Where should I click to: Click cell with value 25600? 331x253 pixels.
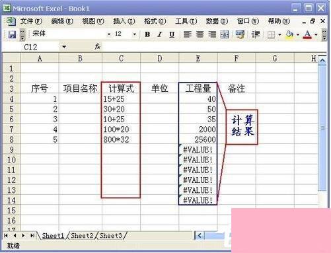click(198, 139)
